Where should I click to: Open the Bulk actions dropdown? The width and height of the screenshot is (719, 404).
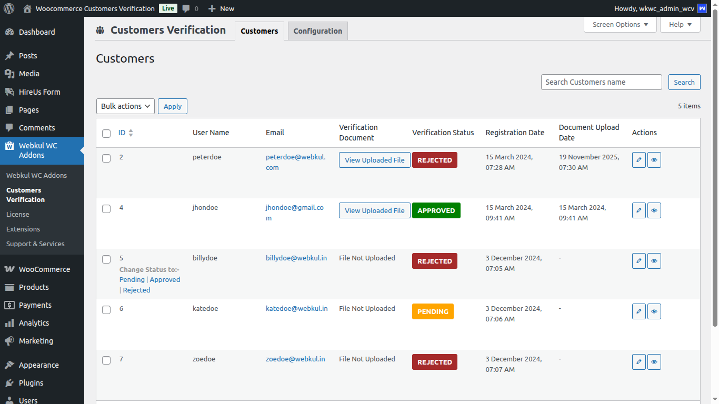coord(125,106)
